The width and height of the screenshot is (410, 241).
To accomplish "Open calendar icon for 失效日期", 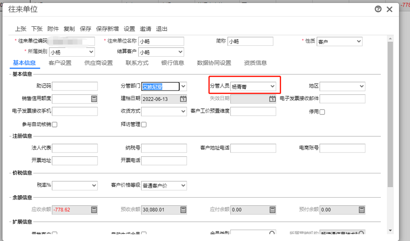I will (272, 99).
